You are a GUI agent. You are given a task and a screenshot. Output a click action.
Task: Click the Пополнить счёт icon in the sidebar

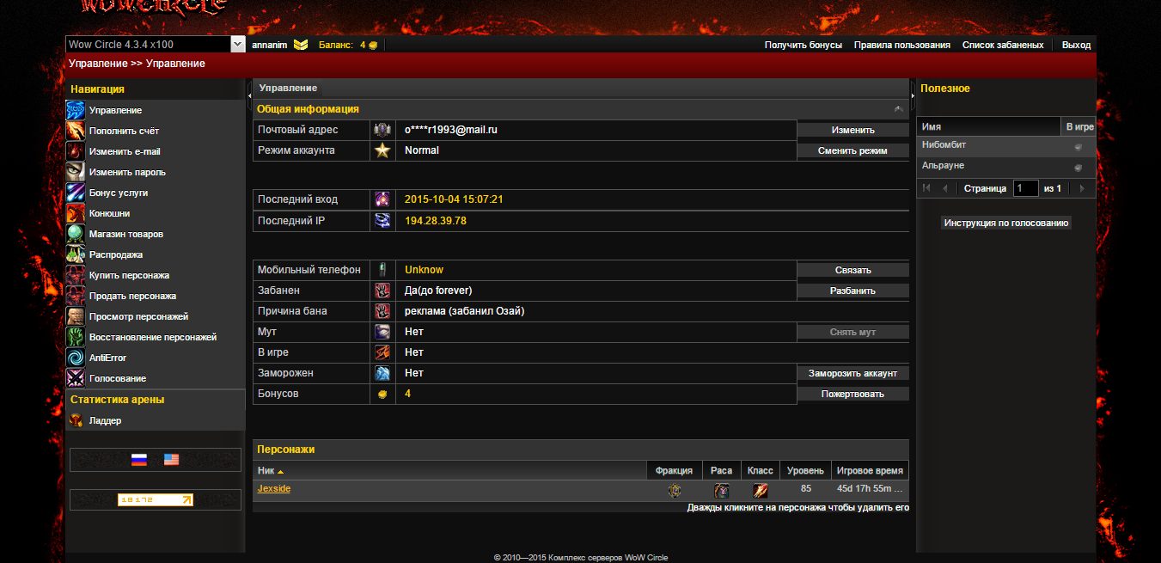pos(76,131)
